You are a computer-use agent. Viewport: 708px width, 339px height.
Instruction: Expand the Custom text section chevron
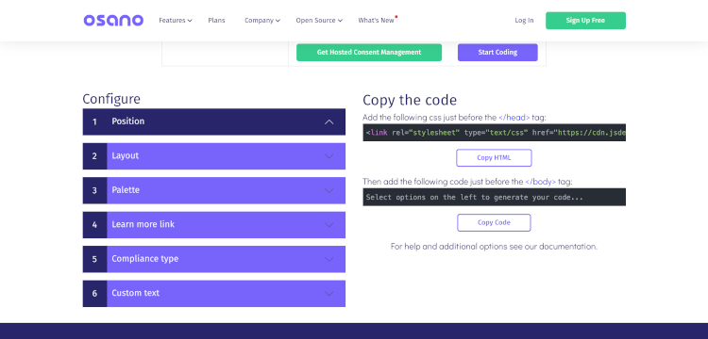[x=329, y=294]
